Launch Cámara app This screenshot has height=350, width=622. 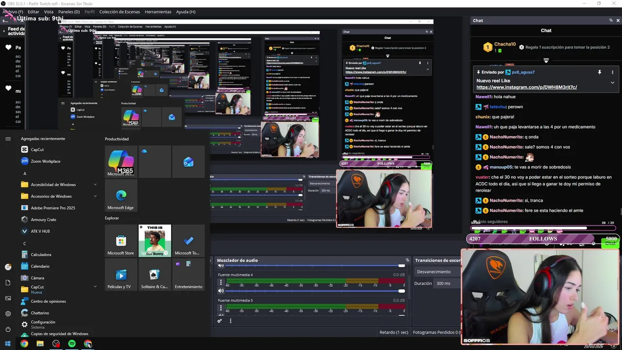click(58, 278)
